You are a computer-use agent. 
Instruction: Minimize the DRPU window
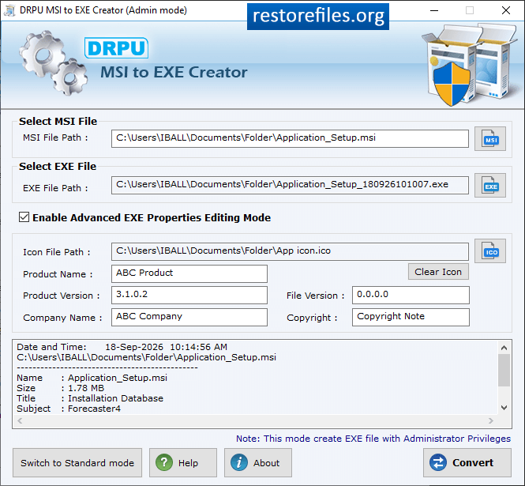pos(434,10)
